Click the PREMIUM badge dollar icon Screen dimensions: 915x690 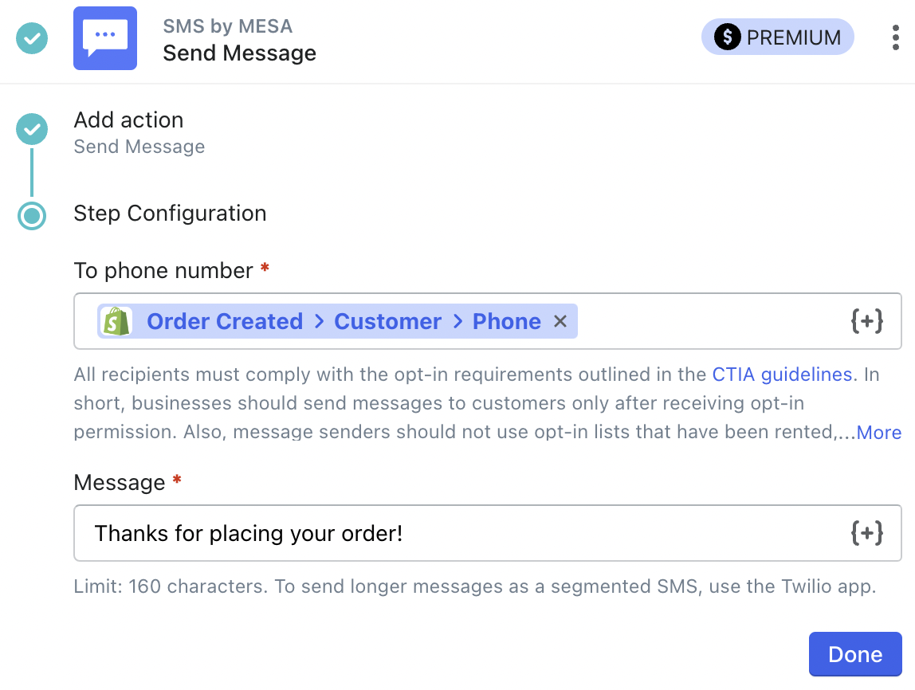click(x=727, y=37)
